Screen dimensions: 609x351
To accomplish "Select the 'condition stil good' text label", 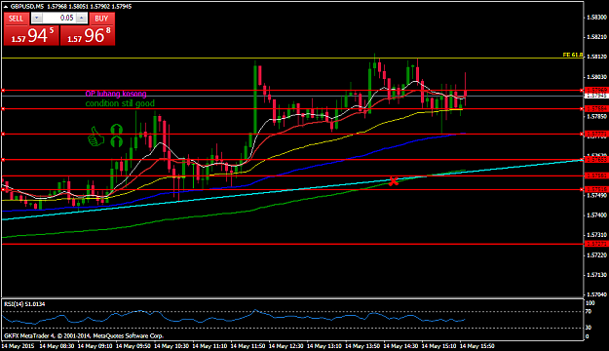I will [x=120, y=103].
